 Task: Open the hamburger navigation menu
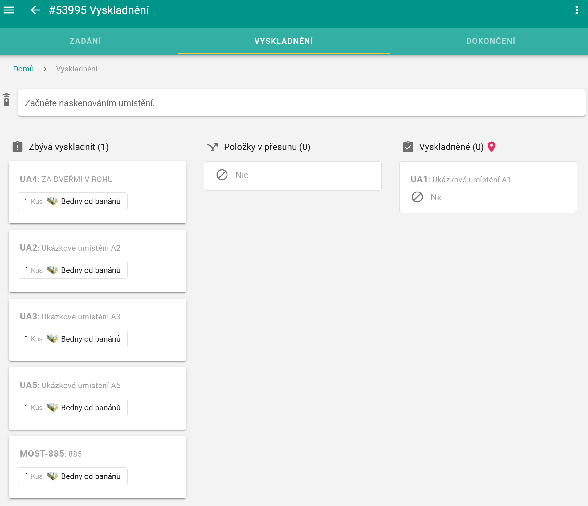click(x=9, y=10)
